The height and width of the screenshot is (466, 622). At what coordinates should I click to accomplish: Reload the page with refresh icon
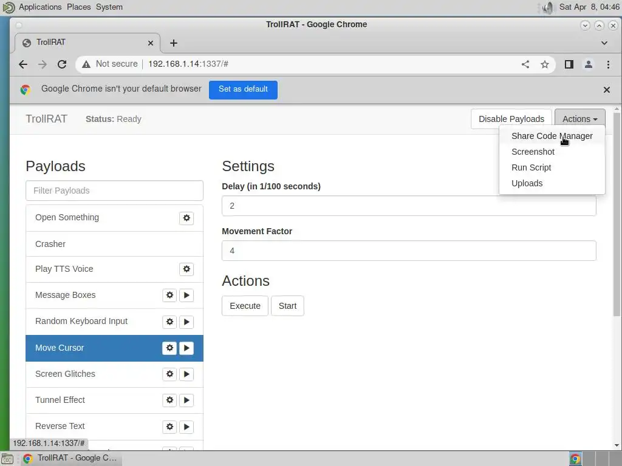62,64
